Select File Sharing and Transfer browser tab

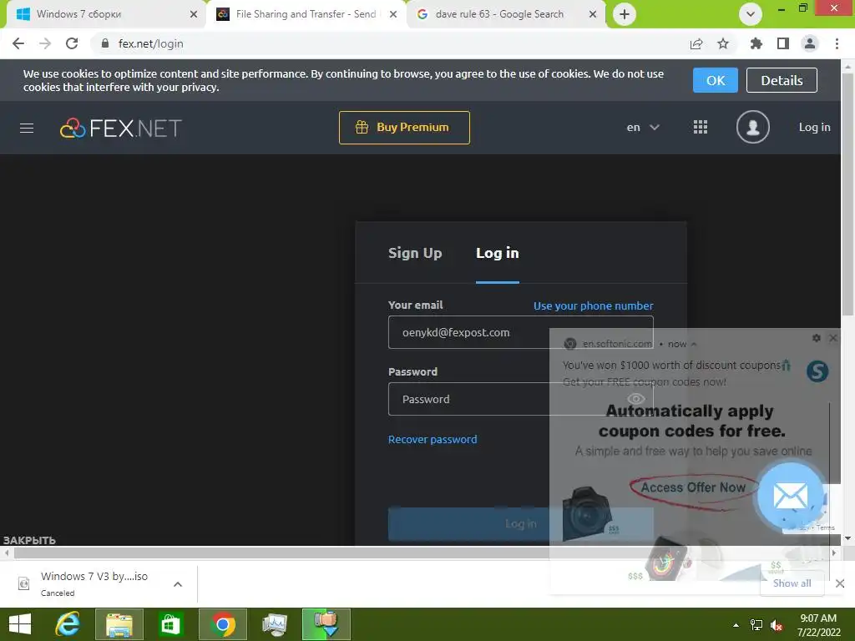pos(306,14)
